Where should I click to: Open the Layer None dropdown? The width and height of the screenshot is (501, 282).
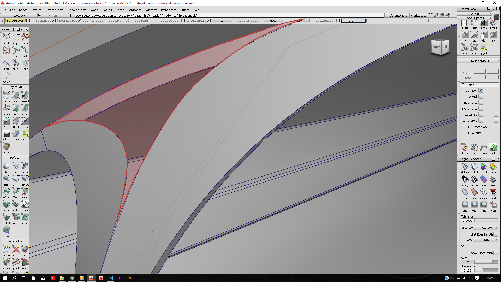pyautogui.click(x=486, y=240)
